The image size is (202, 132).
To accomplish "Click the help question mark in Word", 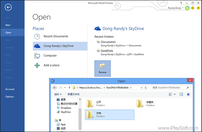I will pos(181,3).
